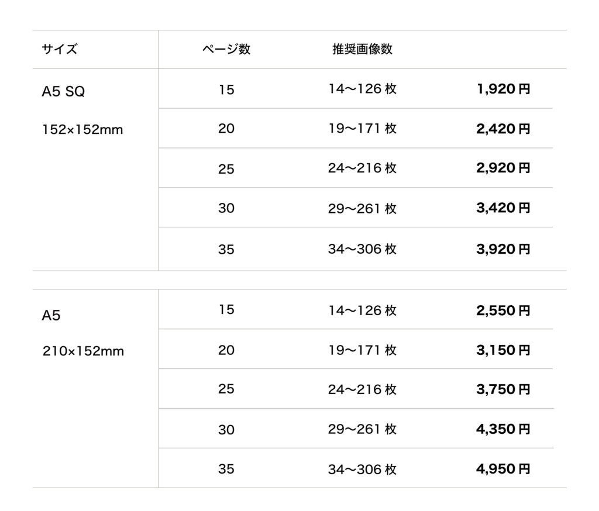Click the サイズ column header

point(59,49)
